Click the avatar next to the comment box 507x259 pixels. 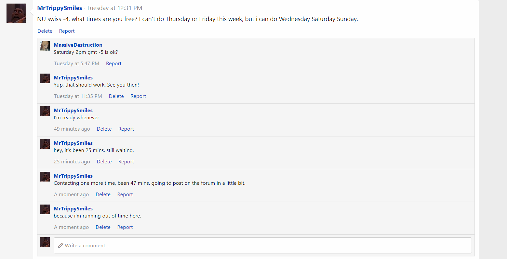pyautogui.click(x=45, y=242)
